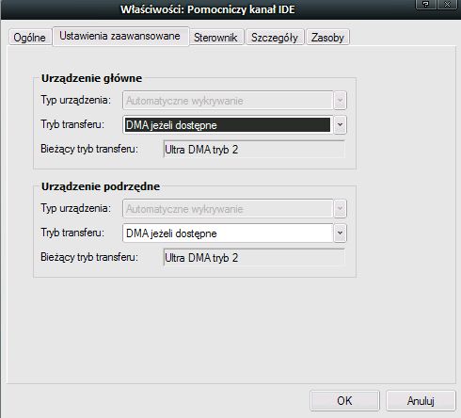The height and width of the screenshot is (418, 461).
Task: Click main device Automatyczne wykrywanie field
Action: pyautogui.click(x=228, y=101)
